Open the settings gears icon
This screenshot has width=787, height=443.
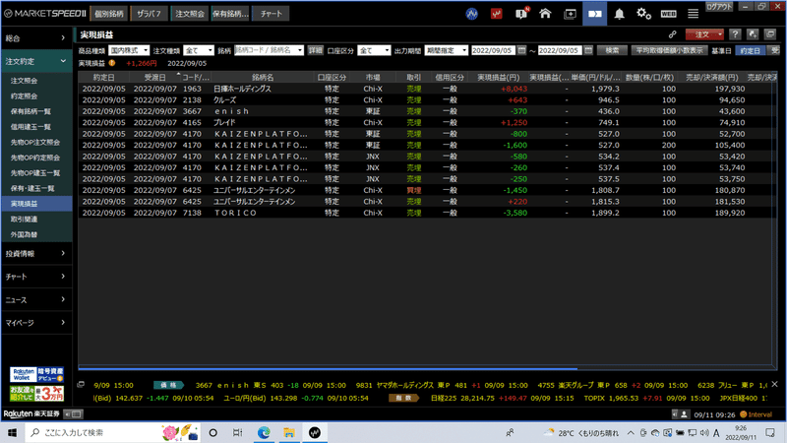click(643, 14)
